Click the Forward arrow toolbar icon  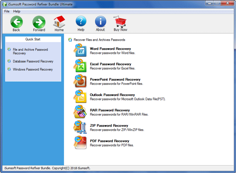point(39,22)
